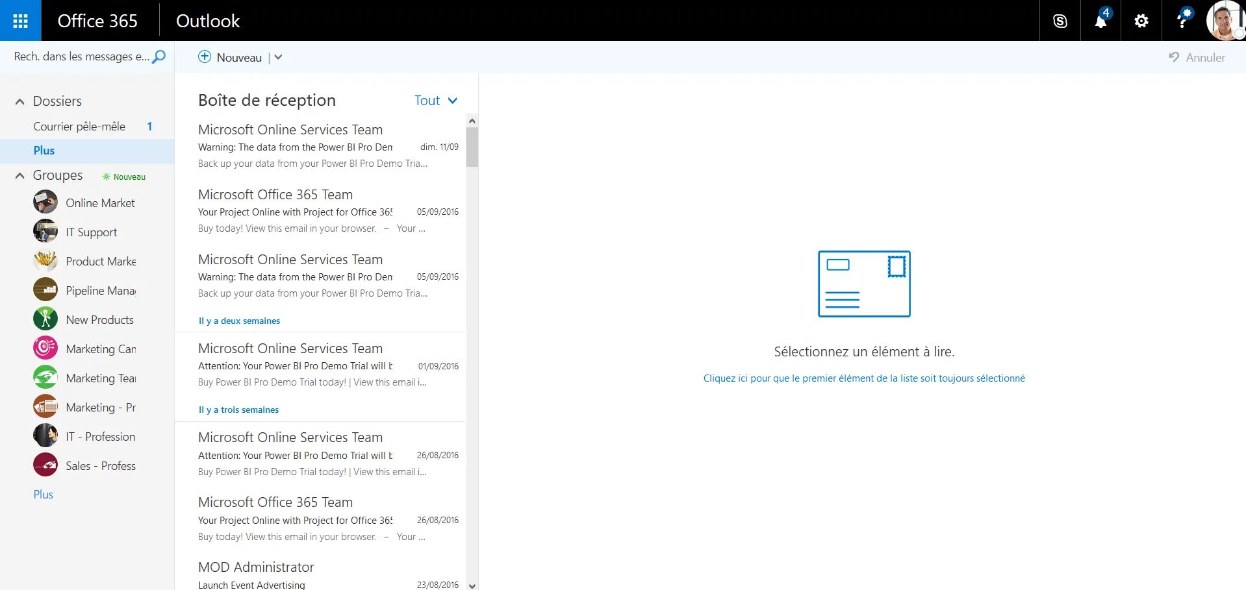Viewport: 1246px width, 590px height.
Task: Open the email dated dim. 11/09
Action: 320,147
